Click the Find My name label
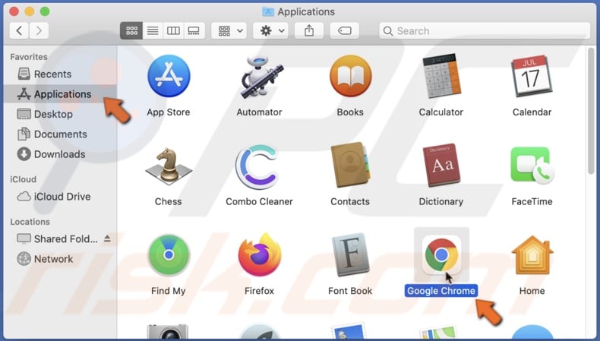Image resolution: width=600 pixels, height=341 pixels. click(x=169, y=291)
